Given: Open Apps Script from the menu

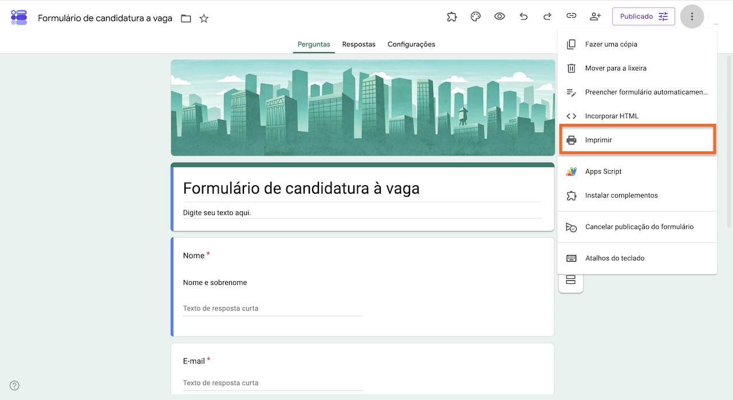Looking at the screenshot, I should [637, 171].
